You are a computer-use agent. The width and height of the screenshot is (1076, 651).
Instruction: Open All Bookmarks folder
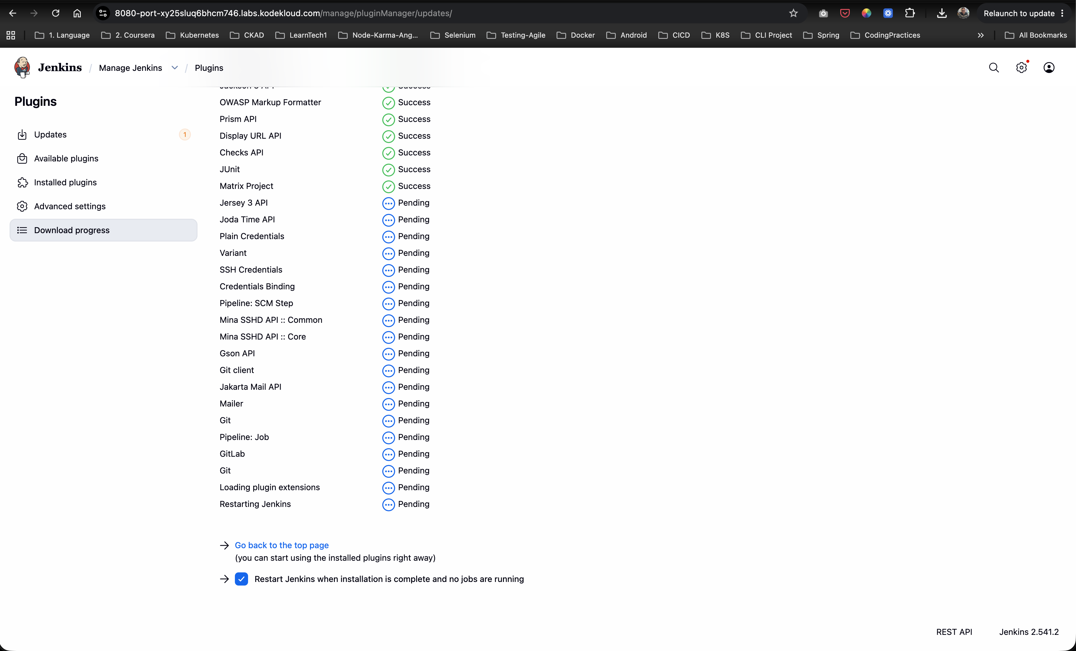[1035, 35]
